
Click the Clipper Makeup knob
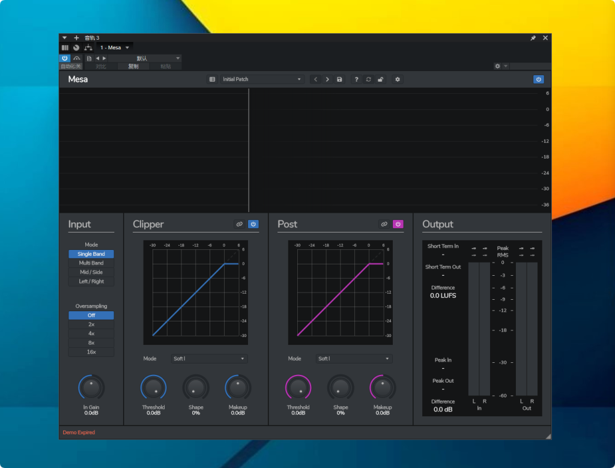point(238,388)
